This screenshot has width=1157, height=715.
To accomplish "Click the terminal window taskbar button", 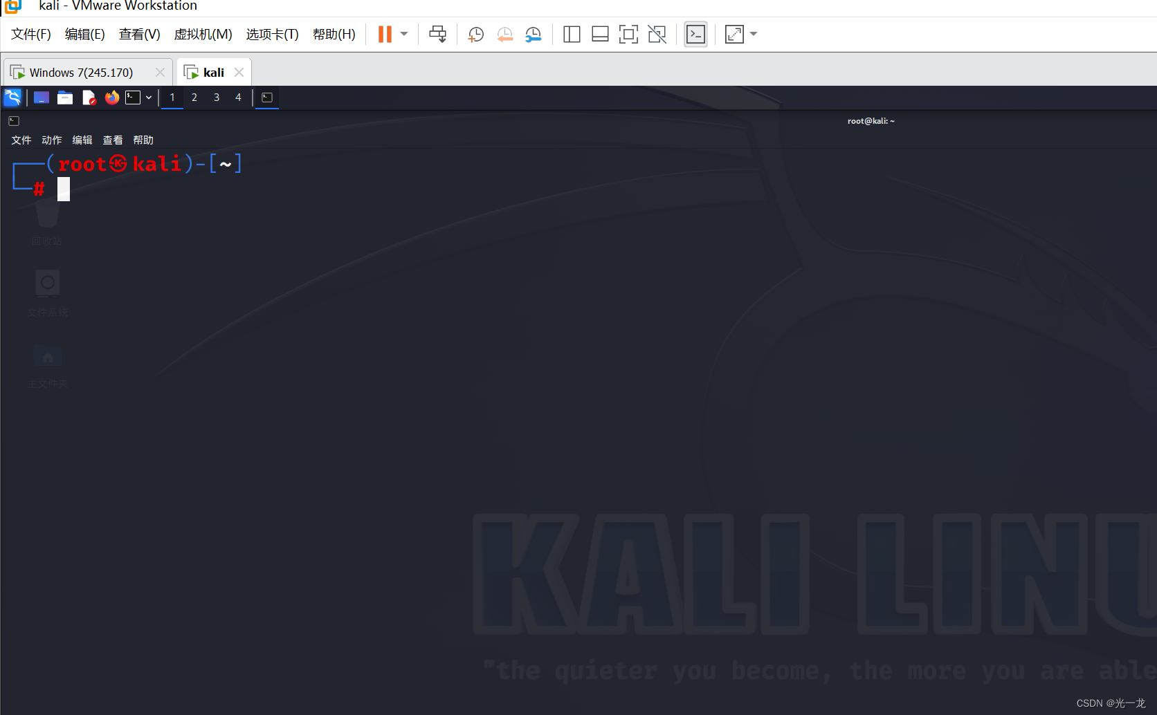I will tap(267, 98).
